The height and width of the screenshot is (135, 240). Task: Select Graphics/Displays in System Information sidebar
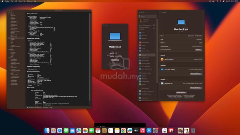tap(15, 31)
